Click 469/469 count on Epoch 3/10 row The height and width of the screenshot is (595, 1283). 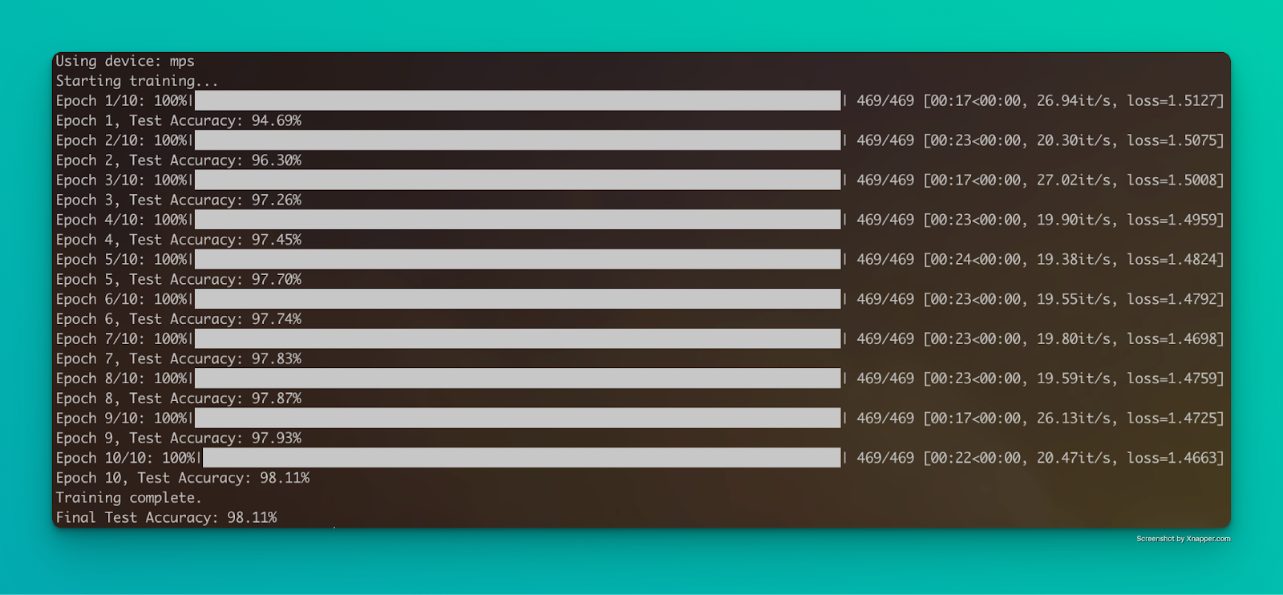click(x=885, y=180)
